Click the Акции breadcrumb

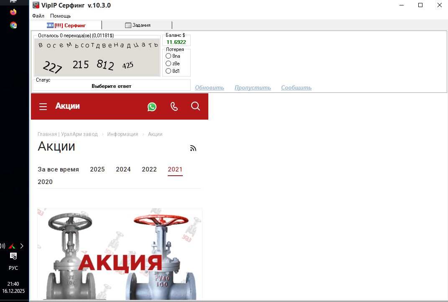click(155, 134)
